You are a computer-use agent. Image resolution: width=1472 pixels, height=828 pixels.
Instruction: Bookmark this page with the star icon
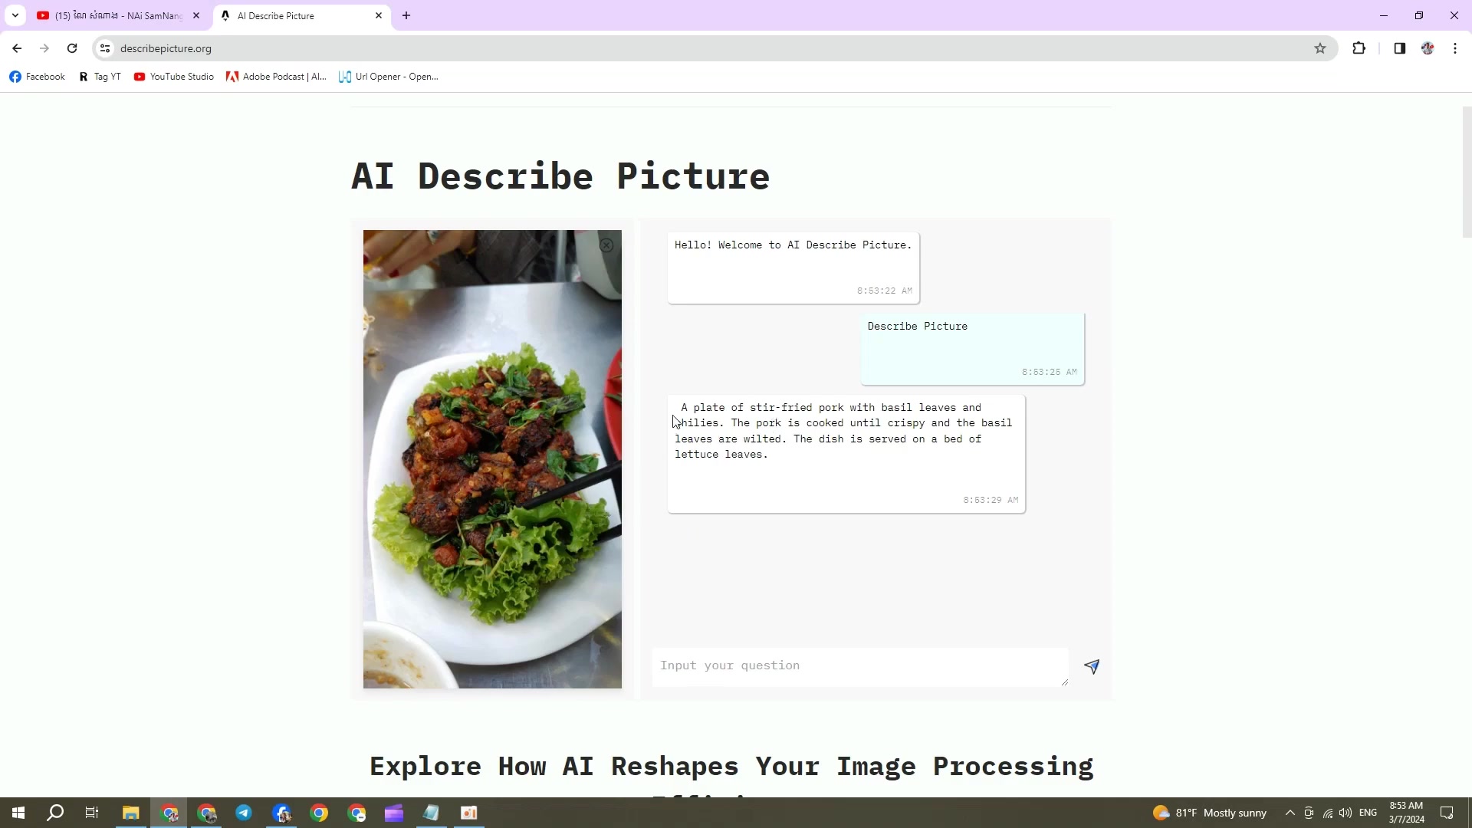click(1320, 48)
